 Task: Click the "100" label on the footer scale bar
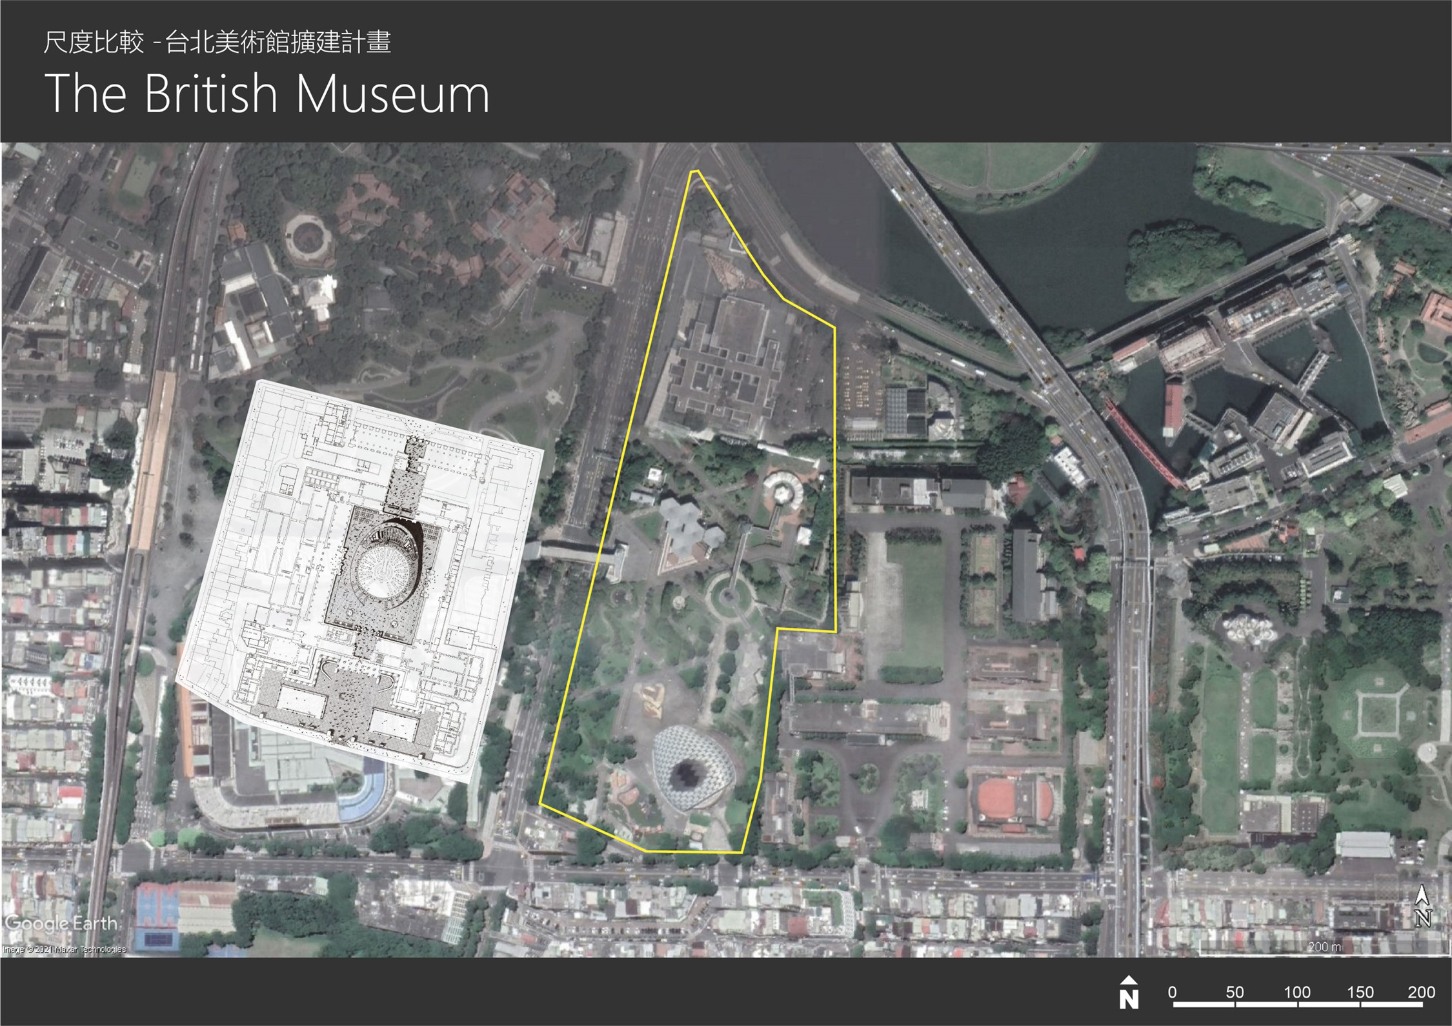[1296, 992]
